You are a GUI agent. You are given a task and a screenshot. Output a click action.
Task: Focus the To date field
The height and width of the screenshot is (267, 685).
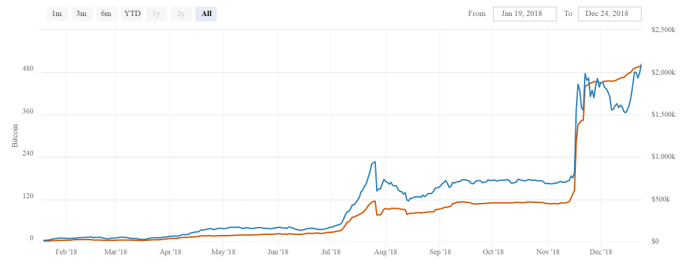pos(609,14)
